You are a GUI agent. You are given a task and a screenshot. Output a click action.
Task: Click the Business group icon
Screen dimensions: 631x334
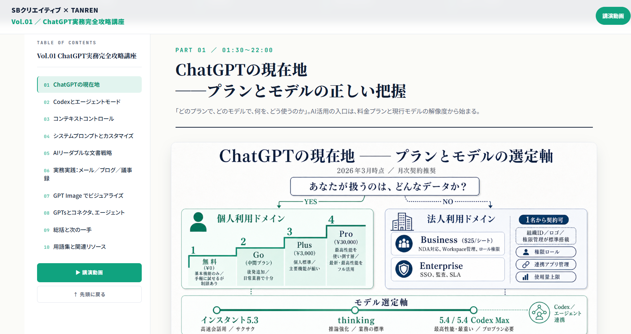(x=404, y=243)
